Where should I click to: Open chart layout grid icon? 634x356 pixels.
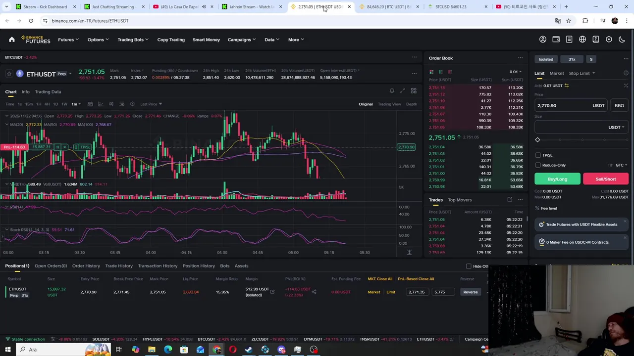pos(414,91)
